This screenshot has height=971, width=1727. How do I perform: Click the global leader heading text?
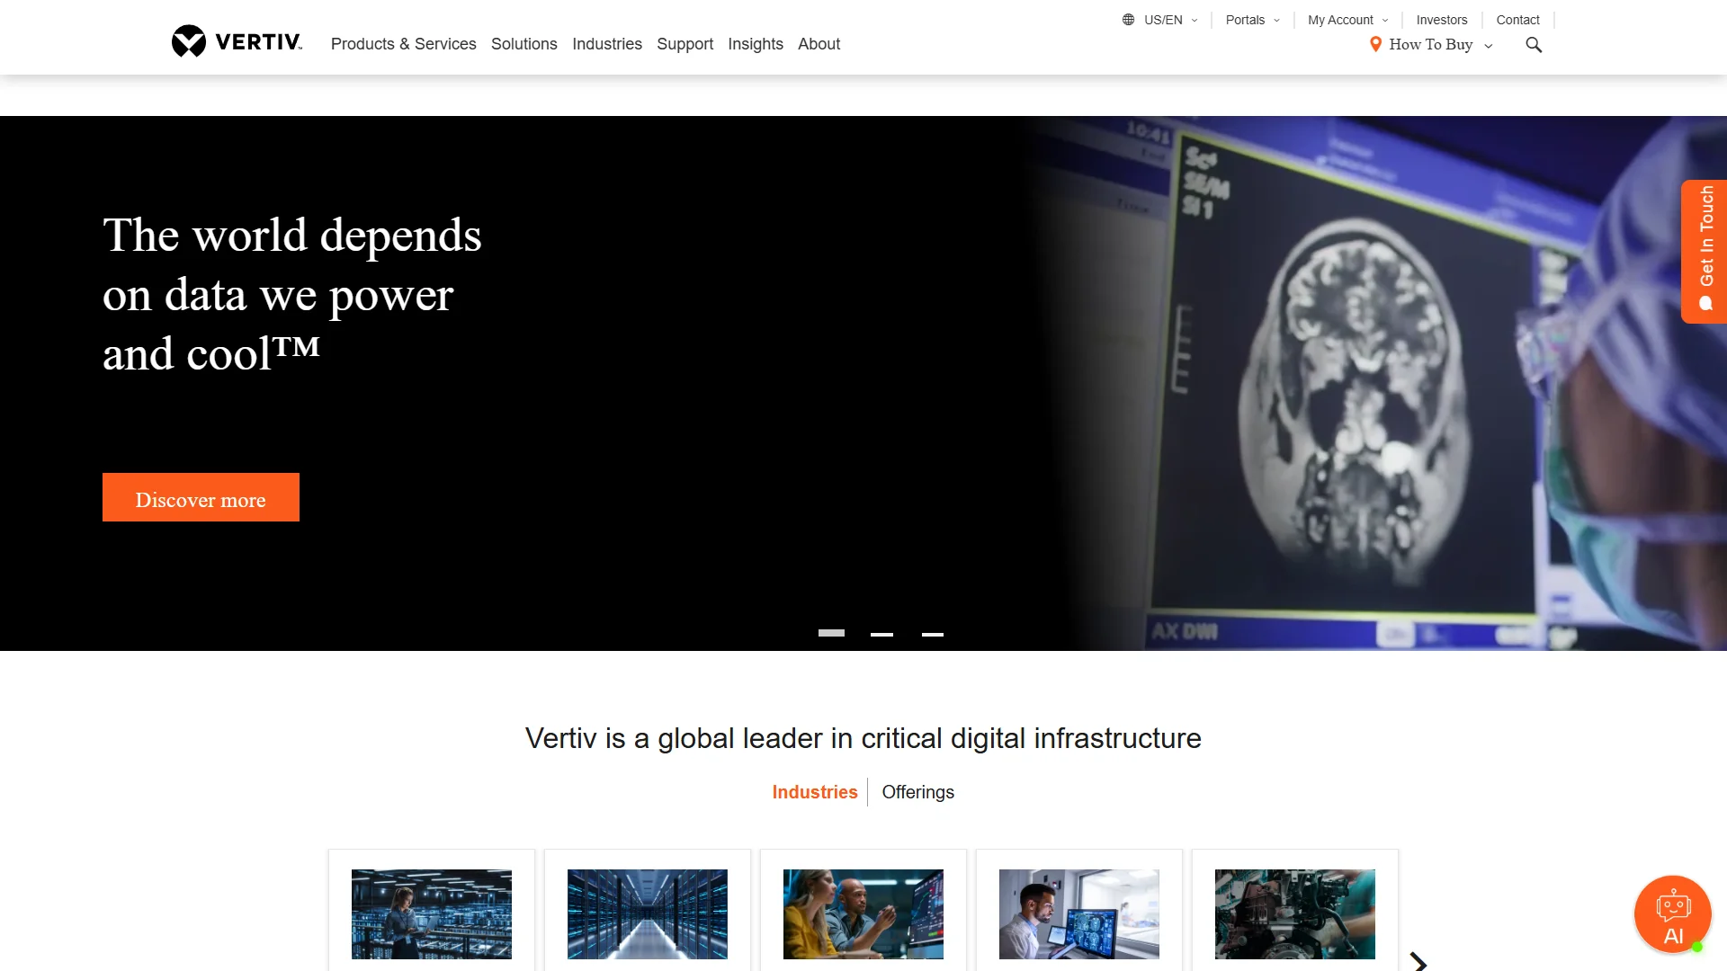[x=863, y=738]
